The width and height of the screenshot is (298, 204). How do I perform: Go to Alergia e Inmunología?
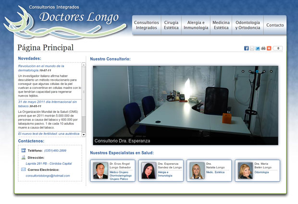coord(196,25)
